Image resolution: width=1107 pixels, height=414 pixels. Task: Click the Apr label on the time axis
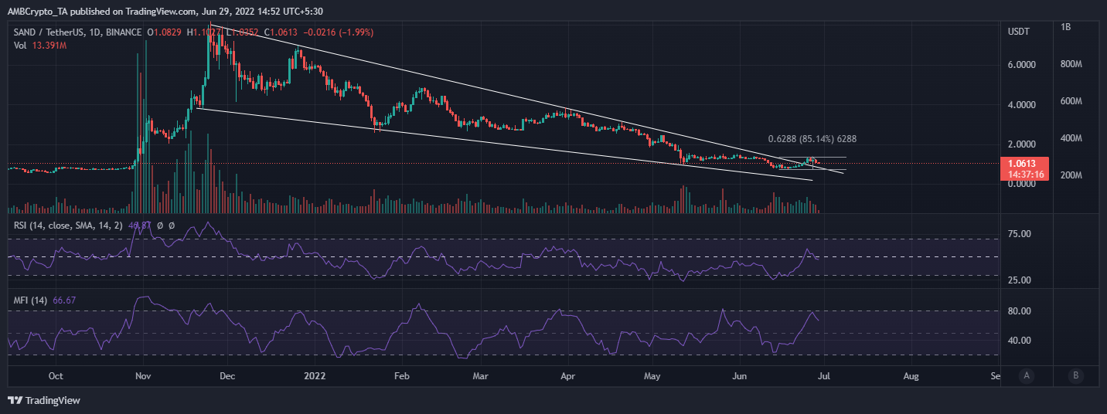point(568,376)
